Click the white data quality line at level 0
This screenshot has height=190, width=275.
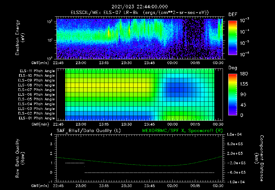click(x=149, y=173)
